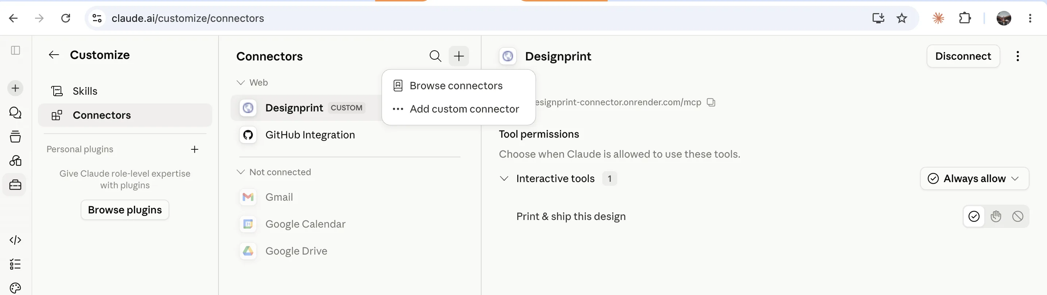This screenshot has width=1047, height=295.
Task: Collapse the Interactive tools section
Action: pyautogui.click(x=504, y=178)
